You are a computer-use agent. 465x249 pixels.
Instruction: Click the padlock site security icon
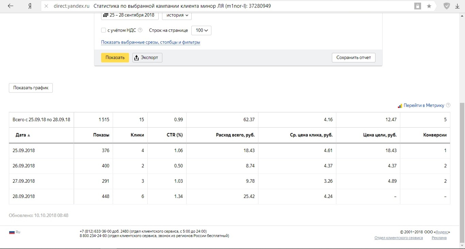point(417,6)
